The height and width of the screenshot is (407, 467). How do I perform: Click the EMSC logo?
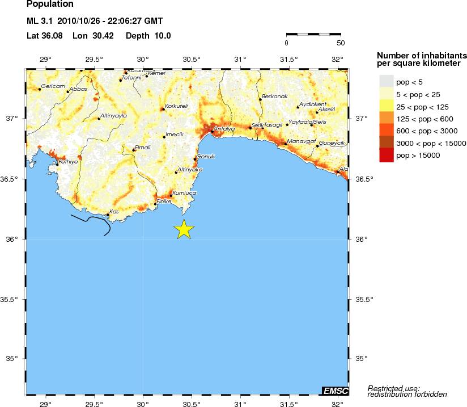336,391
